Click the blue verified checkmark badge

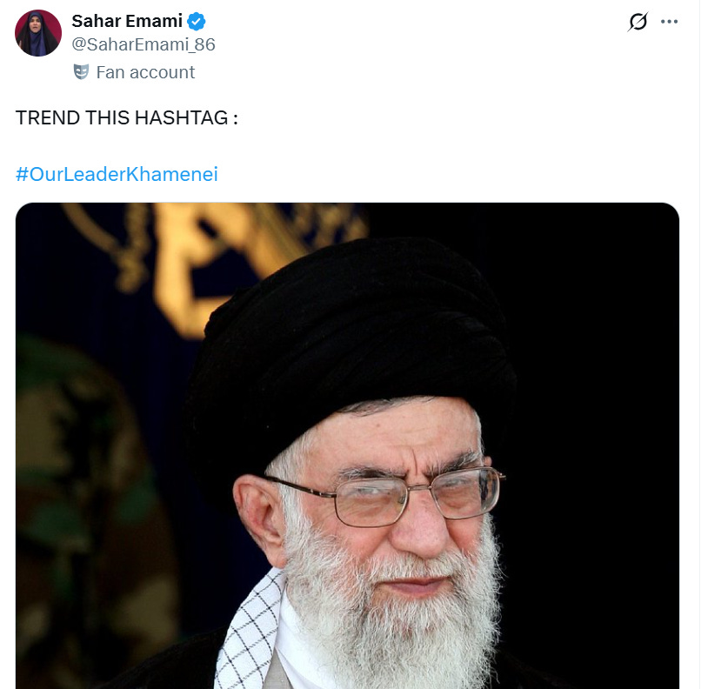[197, 22]
